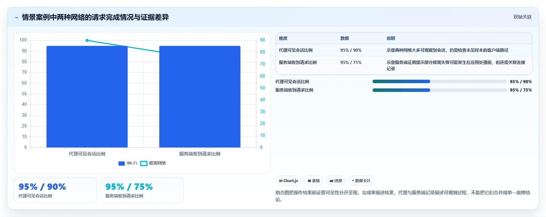Click the Wi-Fi bar for 代理可见会话比例

(x=87, y=96)
